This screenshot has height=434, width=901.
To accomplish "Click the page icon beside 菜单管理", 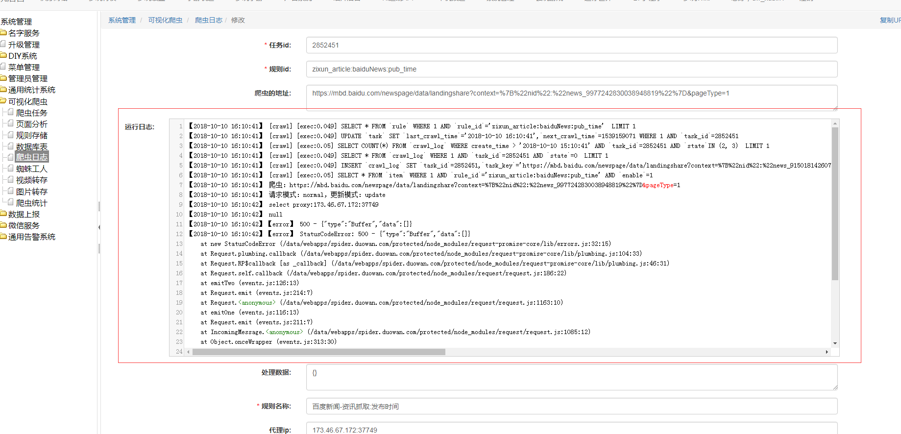I will [3, 67].
